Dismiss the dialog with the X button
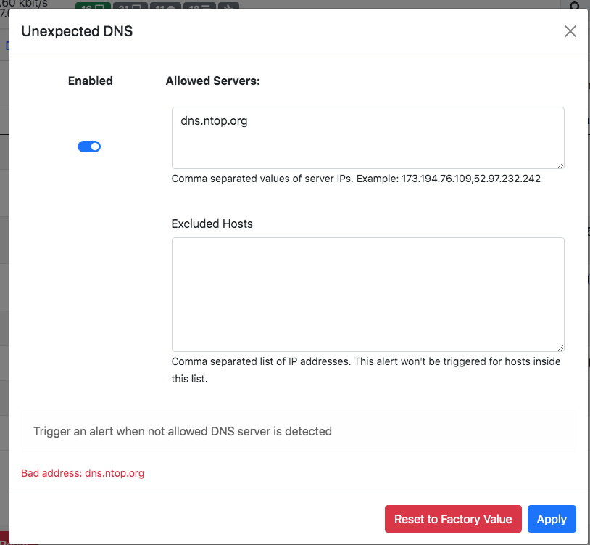This screenshot has width=590, height=545. [570, 31]
